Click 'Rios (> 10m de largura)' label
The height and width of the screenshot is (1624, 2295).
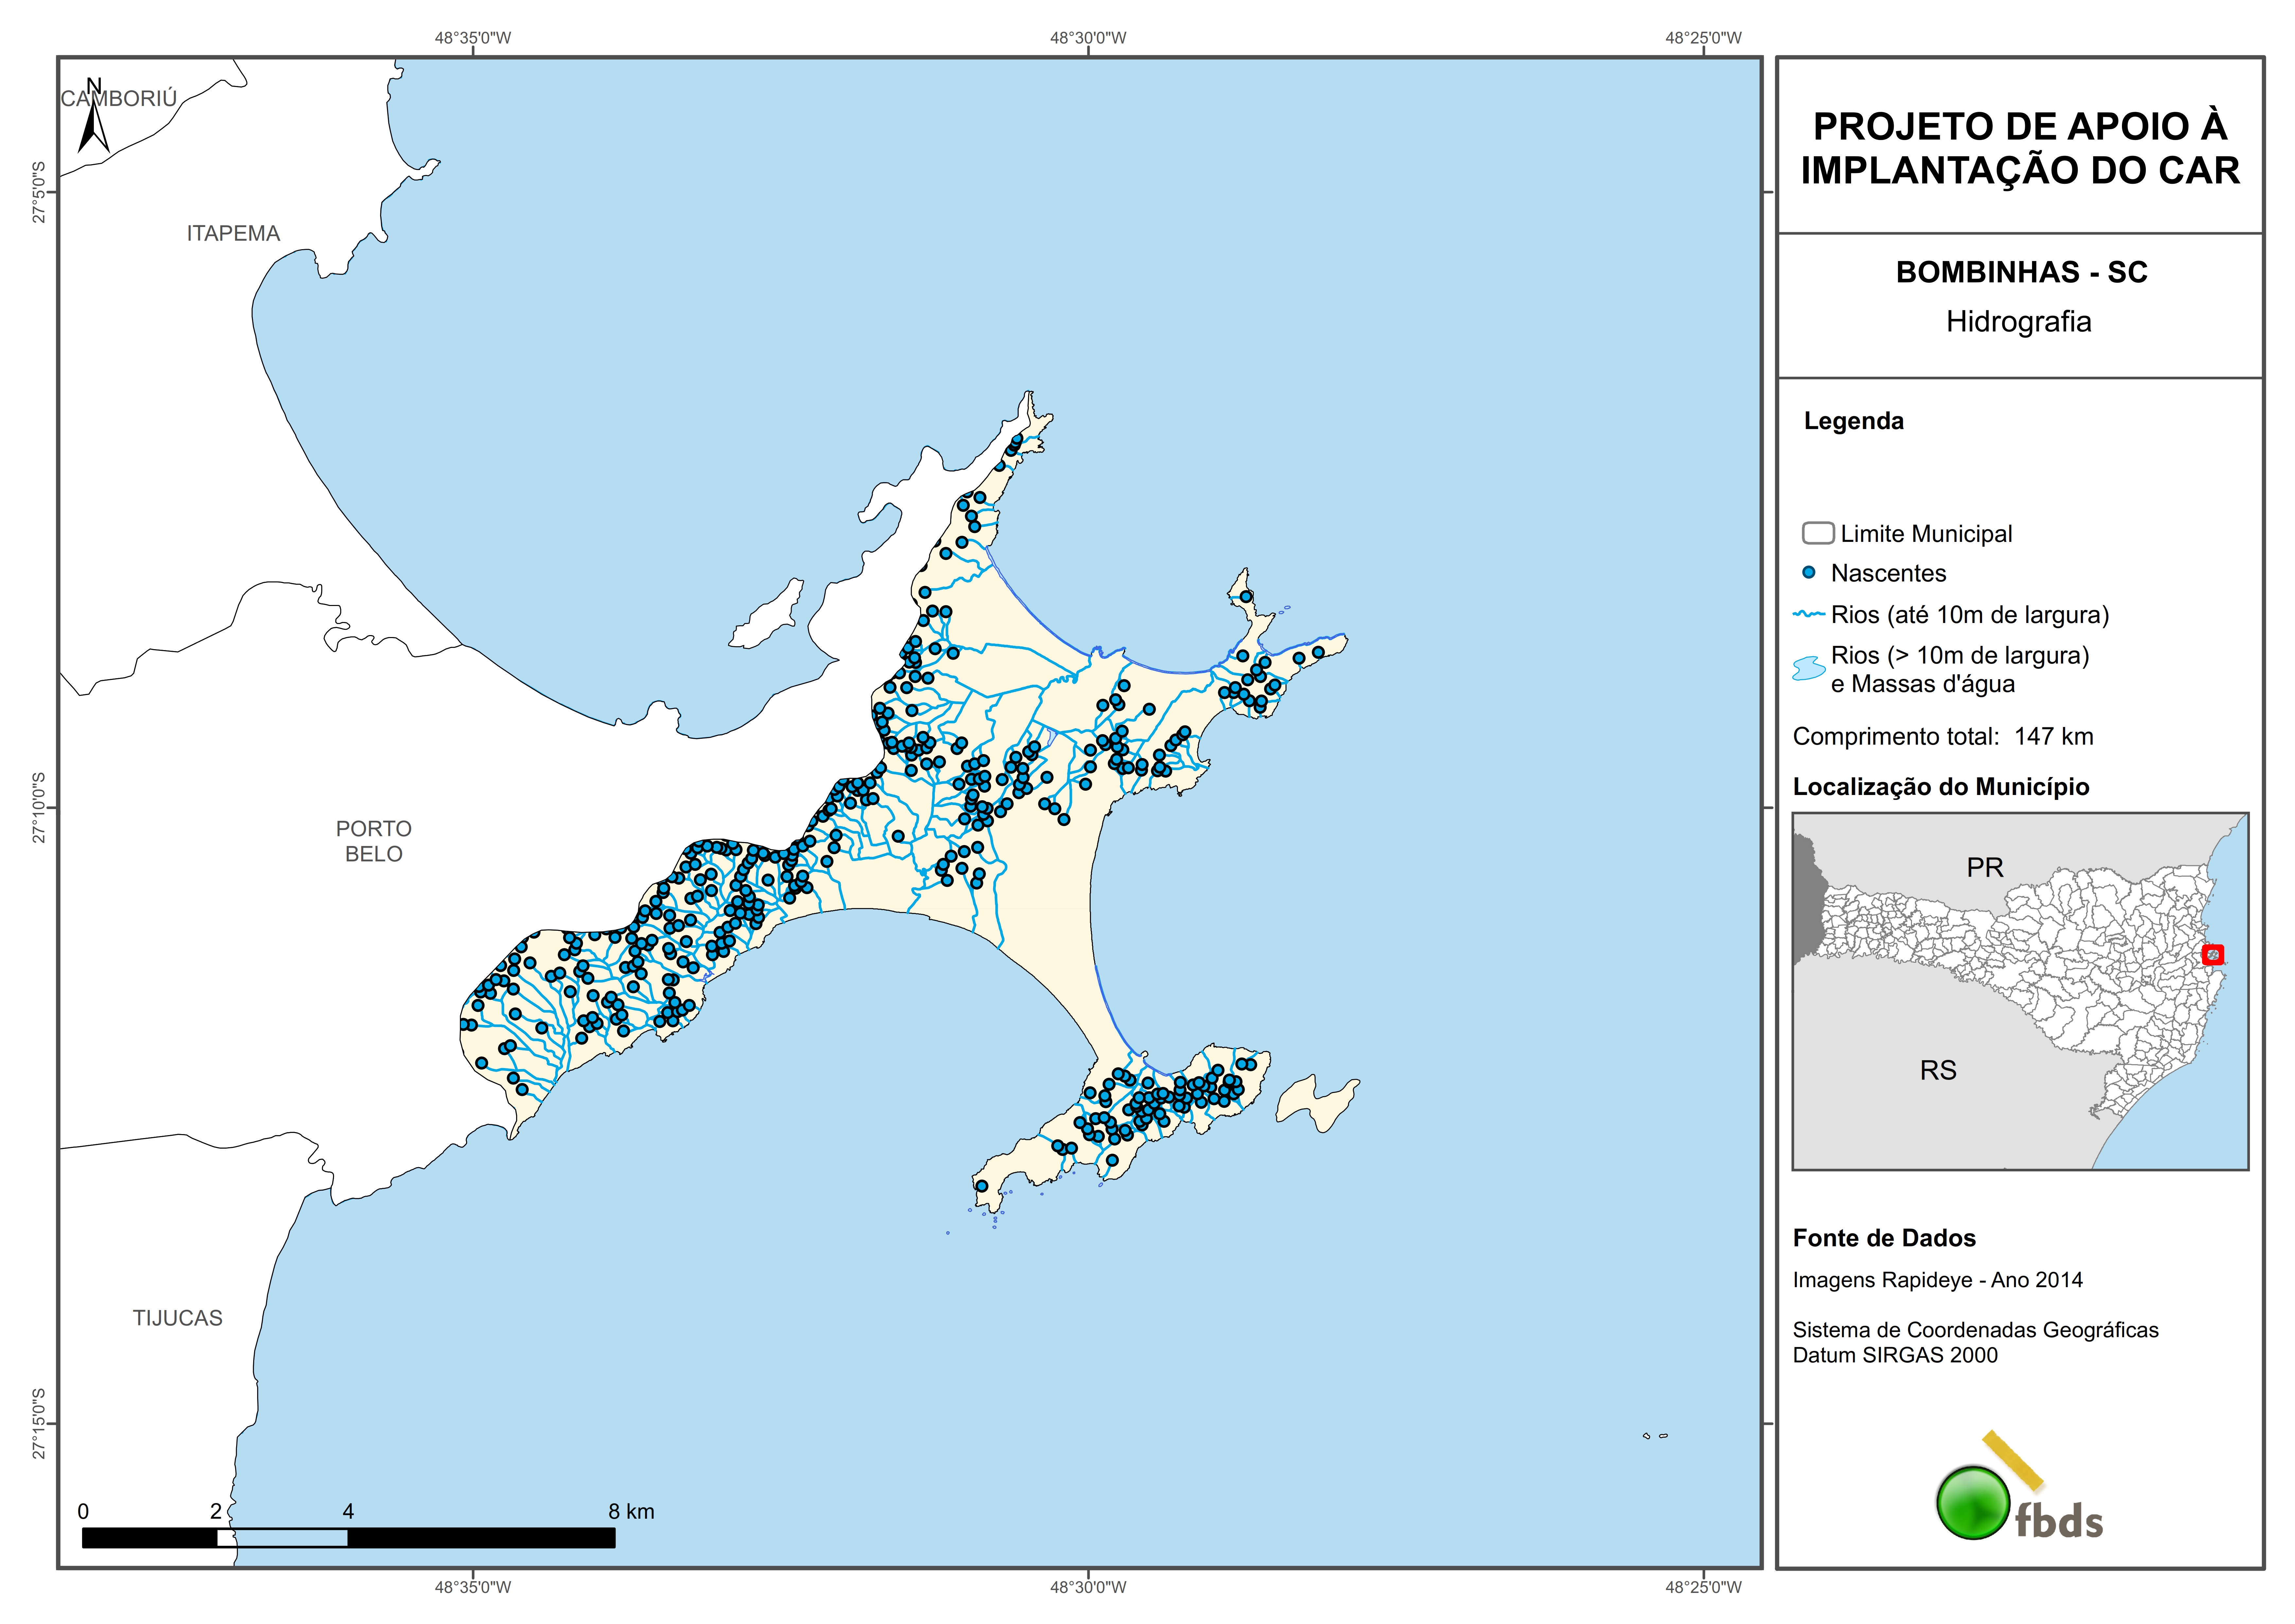[x=1960, y=656]
